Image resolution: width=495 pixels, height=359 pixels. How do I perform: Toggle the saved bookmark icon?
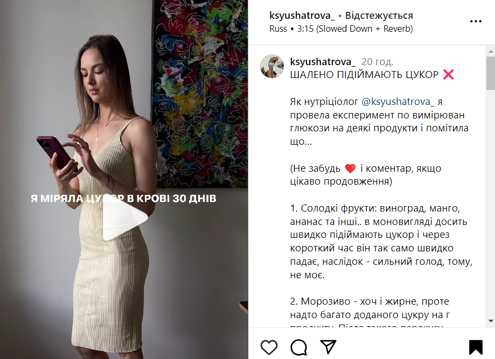476,347
